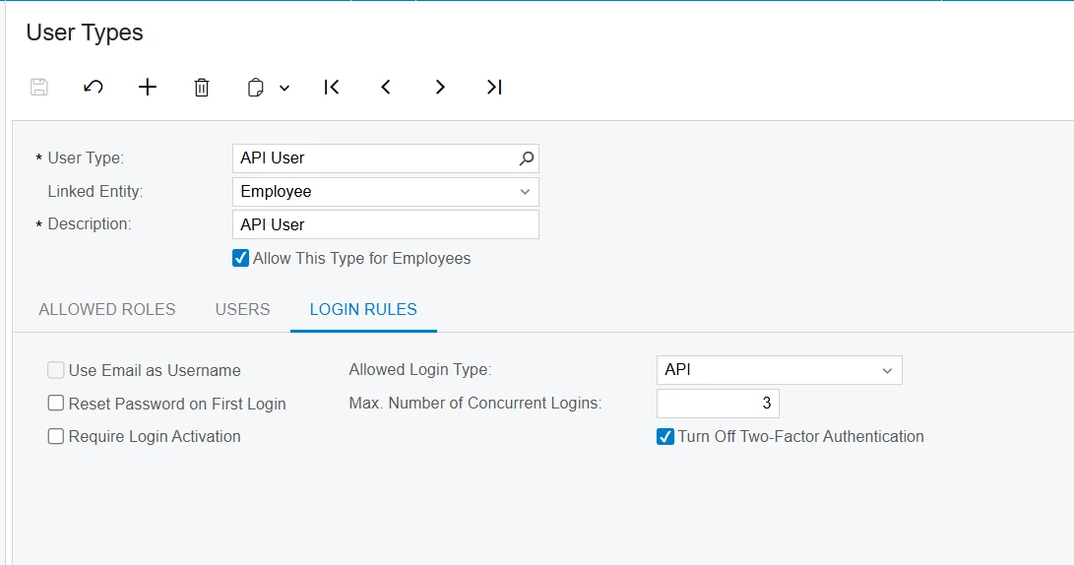Expand the clipboard menu arrow

tap(284, 88)
